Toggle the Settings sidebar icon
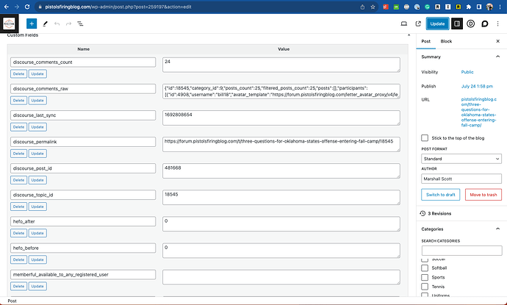Image resolution: width=507 pixels, height=305 pixels. click(x=457, y=24)
